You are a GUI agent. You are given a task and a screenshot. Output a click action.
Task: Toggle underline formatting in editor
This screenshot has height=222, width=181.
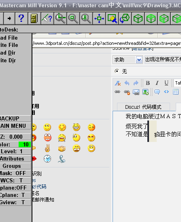pyautogui.click(x=166, y=83)
